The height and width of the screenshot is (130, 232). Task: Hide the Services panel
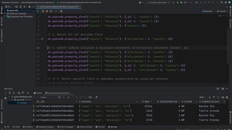tap(227, 89)
